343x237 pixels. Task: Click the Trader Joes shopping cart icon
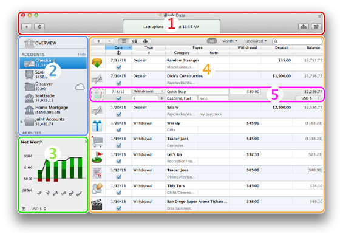coord(97,142)
